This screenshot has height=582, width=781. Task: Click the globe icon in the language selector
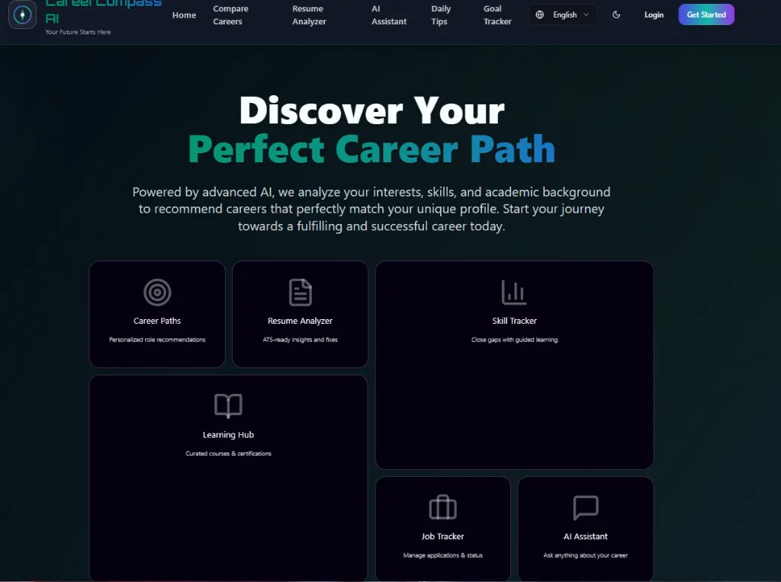pos(540,14)
